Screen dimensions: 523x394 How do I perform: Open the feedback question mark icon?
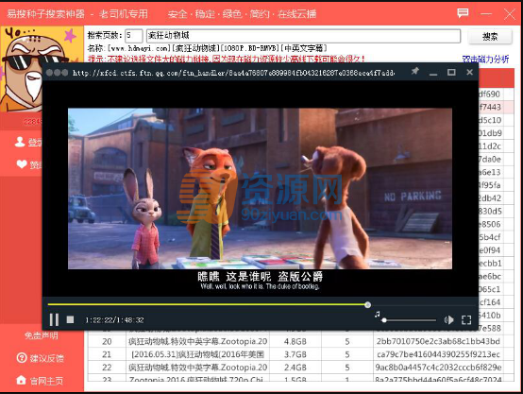[x=22, y=358]
